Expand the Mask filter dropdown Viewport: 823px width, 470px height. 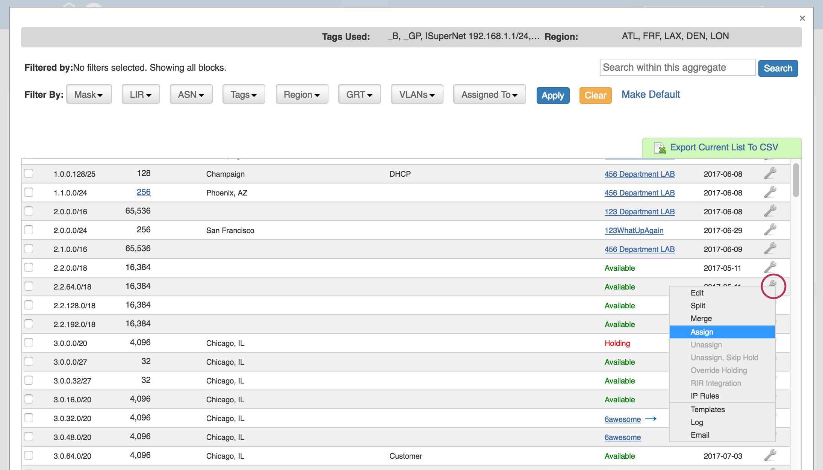pos(89,94)
